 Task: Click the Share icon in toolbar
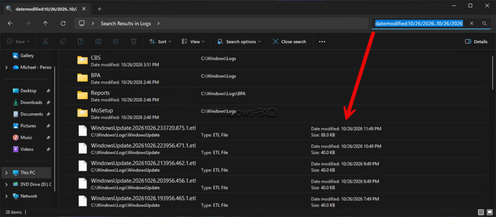pos(116,41)
